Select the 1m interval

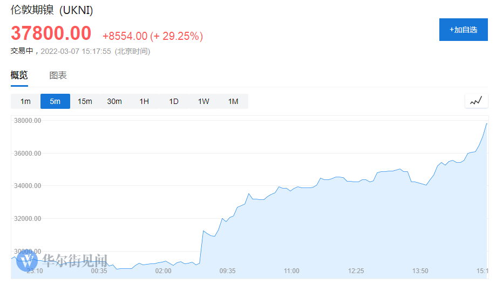(25, 101)
